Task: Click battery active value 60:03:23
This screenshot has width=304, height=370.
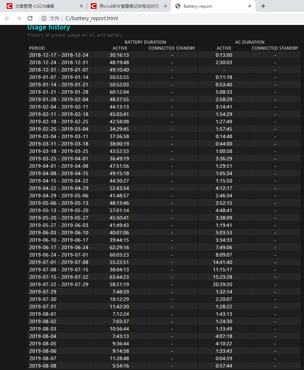Action: tap(119, 255)
